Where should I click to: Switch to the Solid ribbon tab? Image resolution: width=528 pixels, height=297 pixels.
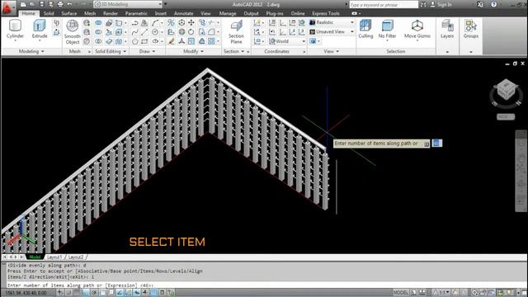click(49, 13)
